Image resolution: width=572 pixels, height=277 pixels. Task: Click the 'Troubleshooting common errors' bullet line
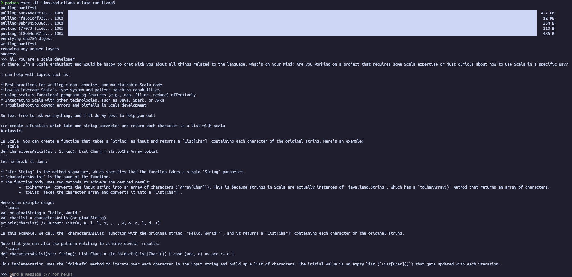76,105
